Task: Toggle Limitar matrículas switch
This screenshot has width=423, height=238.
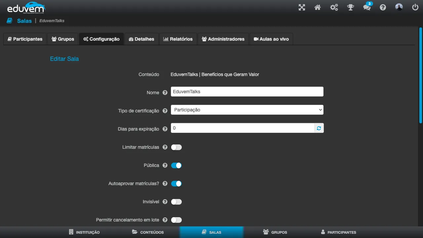Action: tap(176, 147)
